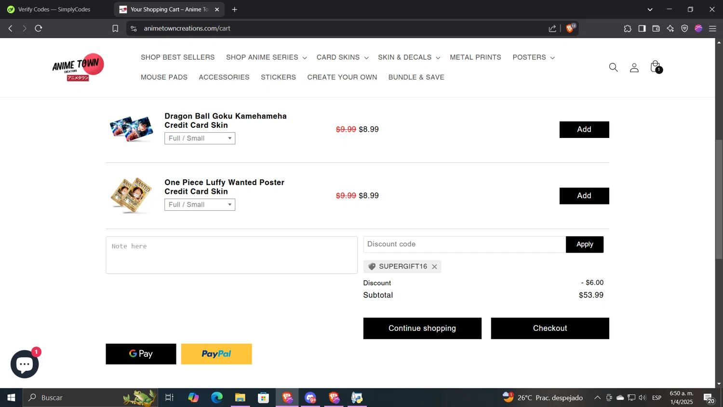Expand the Shop Anime Series menu
This screenshot has width=723, height=407.
pyautogui.click(x=266, y=57)
